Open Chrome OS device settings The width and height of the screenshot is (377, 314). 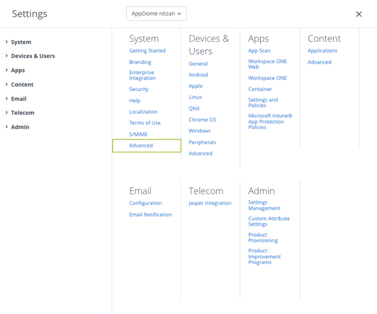pos(202,119)
